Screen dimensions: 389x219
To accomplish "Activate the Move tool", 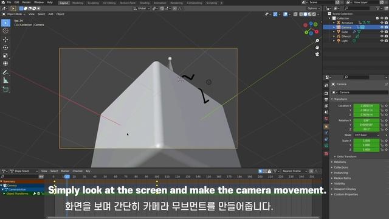I will [5, 40].
